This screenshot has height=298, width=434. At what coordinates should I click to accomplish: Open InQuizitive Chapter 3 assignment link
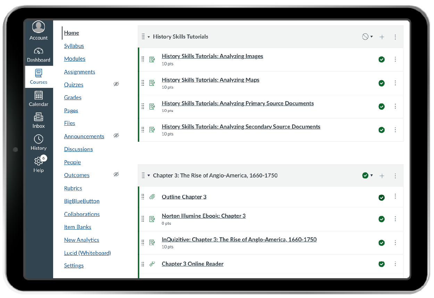(239, 239)
